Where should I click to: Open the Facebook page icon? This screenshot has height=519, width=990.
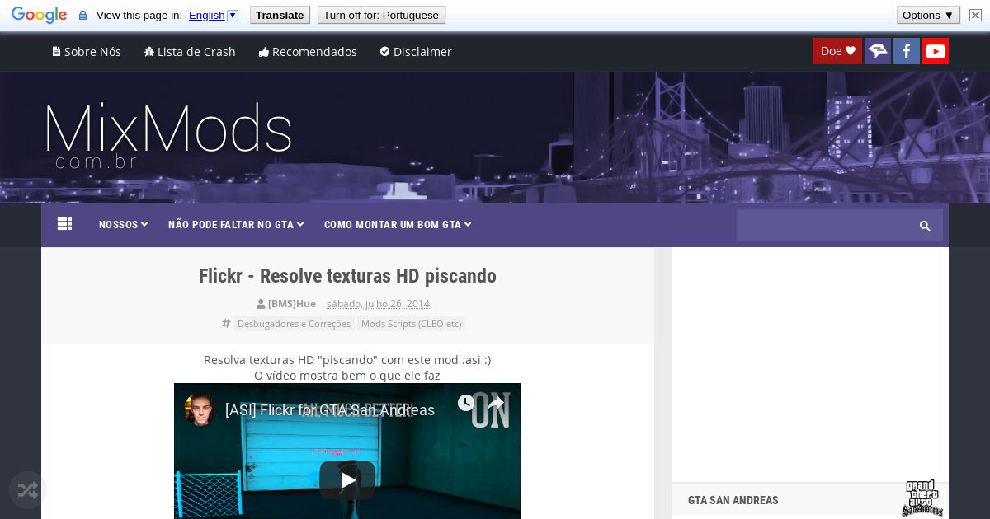(907, 51)
